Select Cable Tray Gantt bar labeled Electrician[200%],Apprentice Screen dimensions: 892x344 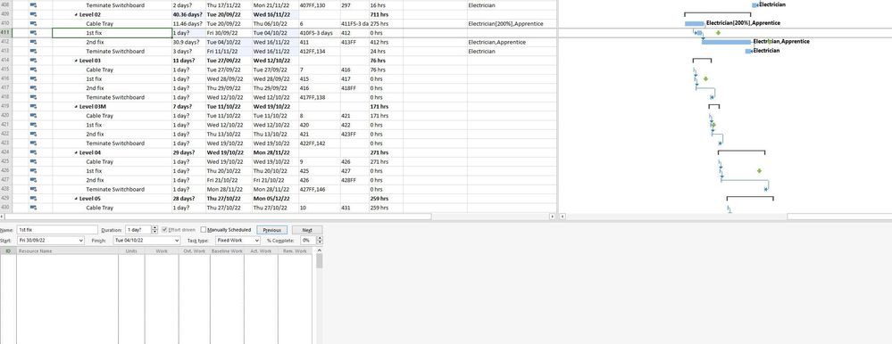tap(694, 24)
